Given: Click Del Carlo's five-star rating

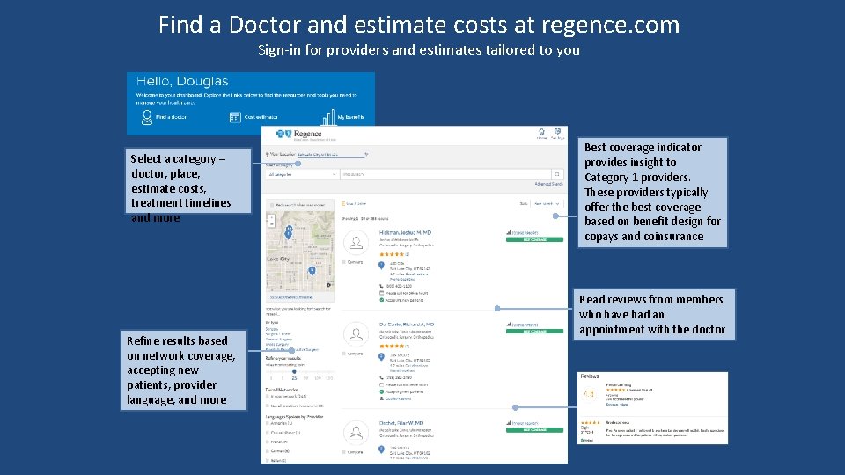Looking at the screenshot, I should pos(392,347).
